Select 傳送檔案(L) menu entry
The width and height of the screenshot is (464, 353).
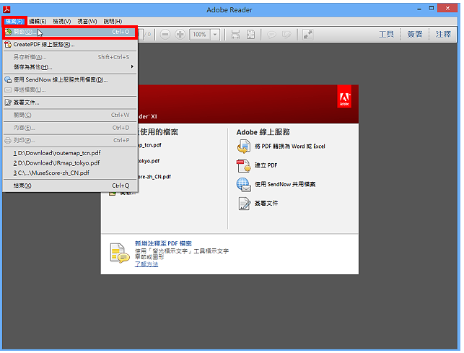[70, 90]
